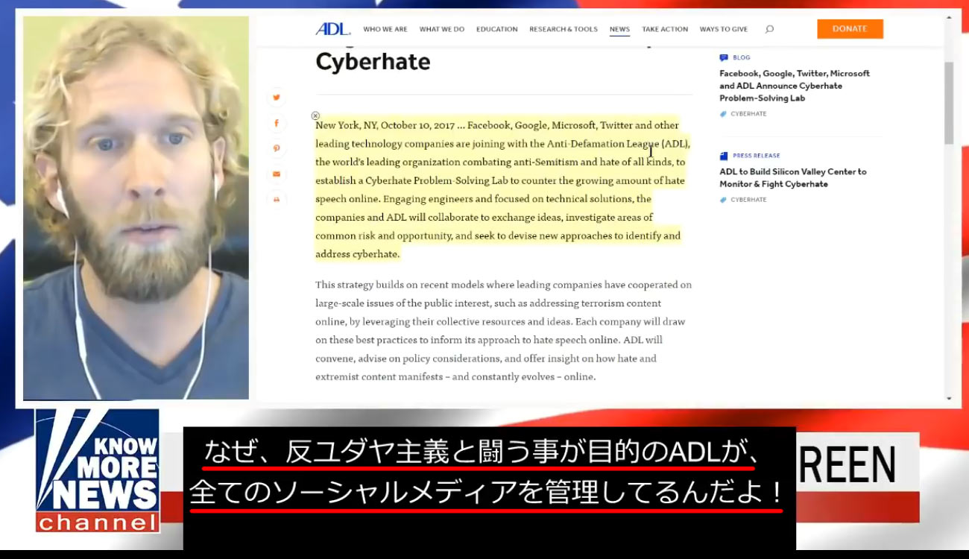Image resolution: width=969 pixels, height=559 pixels.
Task: Click the Japanese subtitle line starting 'なぜ'
Action: 481,452
